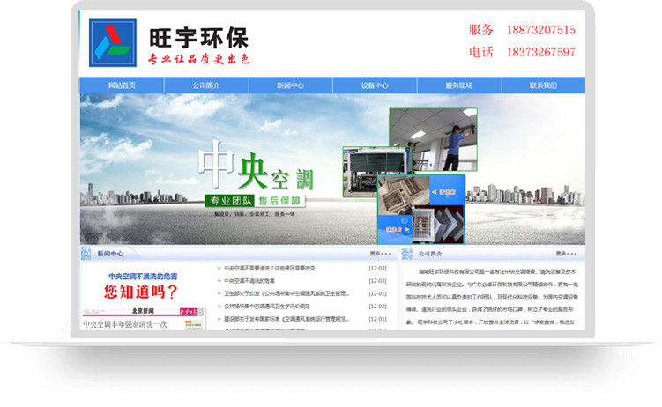Click the 新闻中心 section header icon
Viewport: 662px width, 407px height.
pos(86,254)
